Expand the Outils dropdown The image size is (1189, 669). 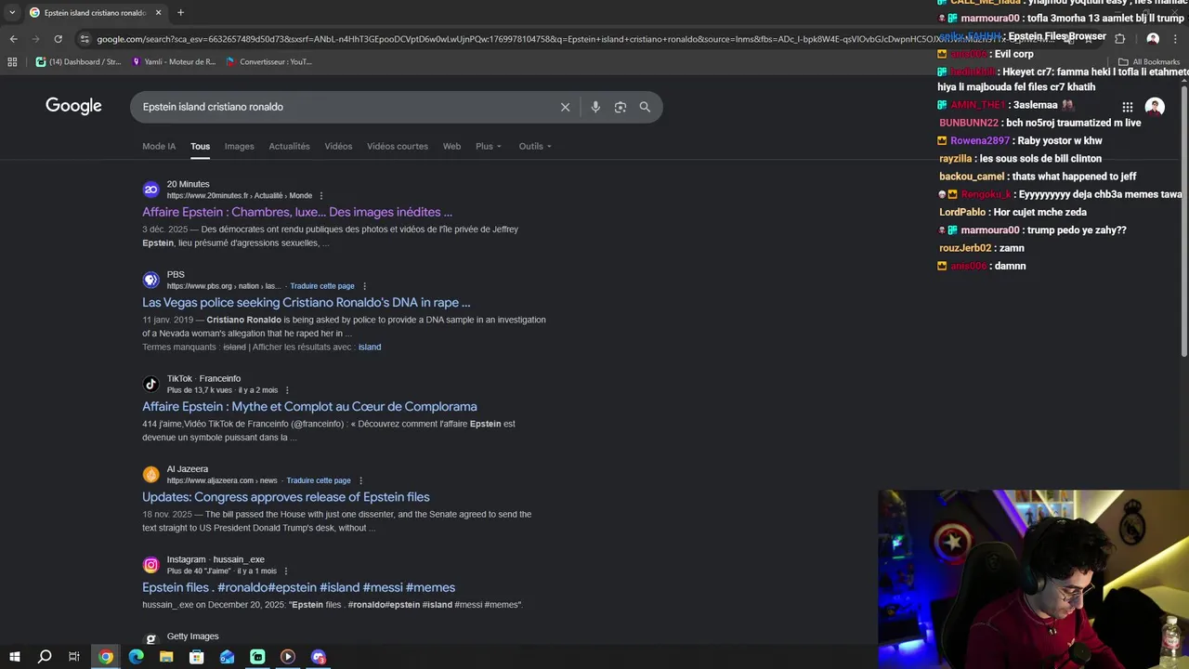click(535, 147)
